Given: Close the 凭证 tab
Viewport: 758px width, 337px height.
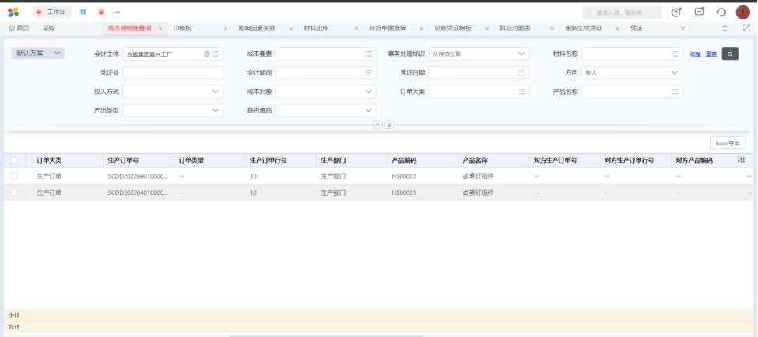Looking at the screenshot, I should [683, 29].
